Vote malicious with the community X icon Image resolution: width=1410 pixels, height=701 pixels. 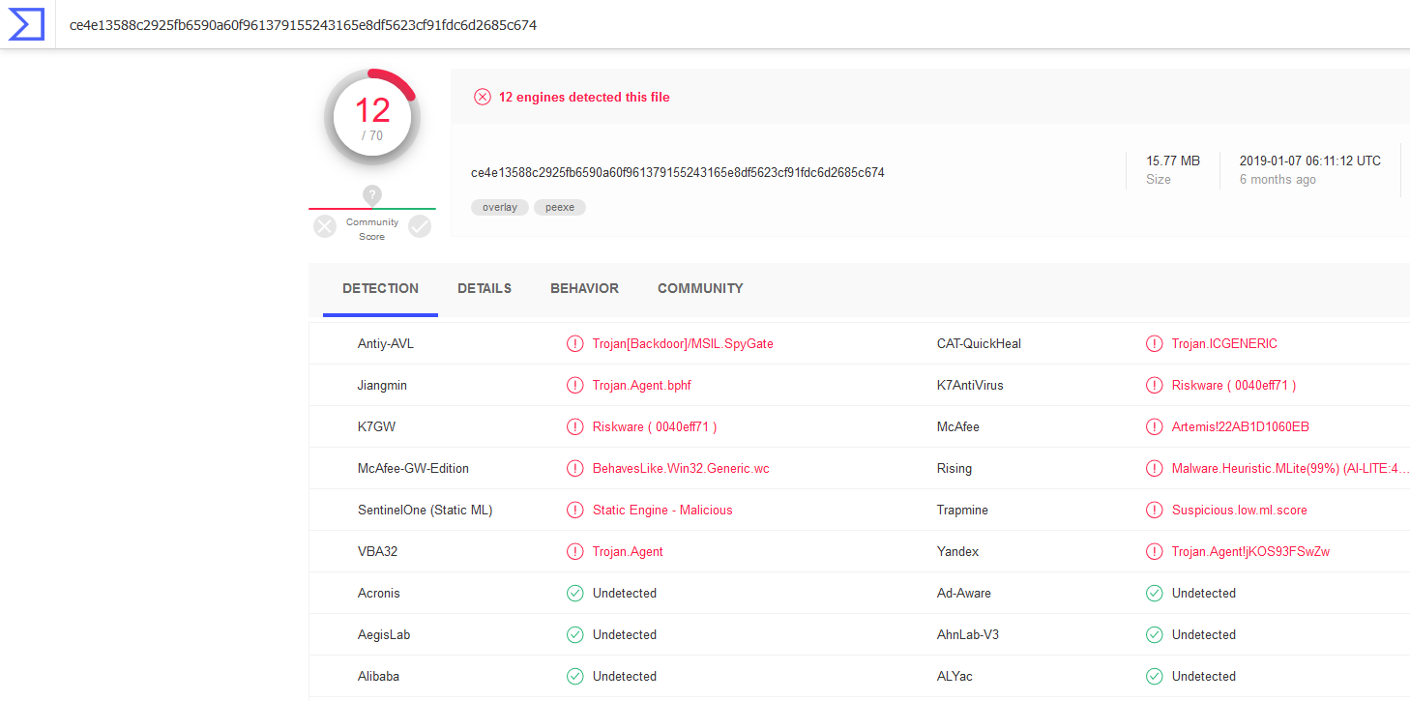pyautogui.click(x=325, y=226)
